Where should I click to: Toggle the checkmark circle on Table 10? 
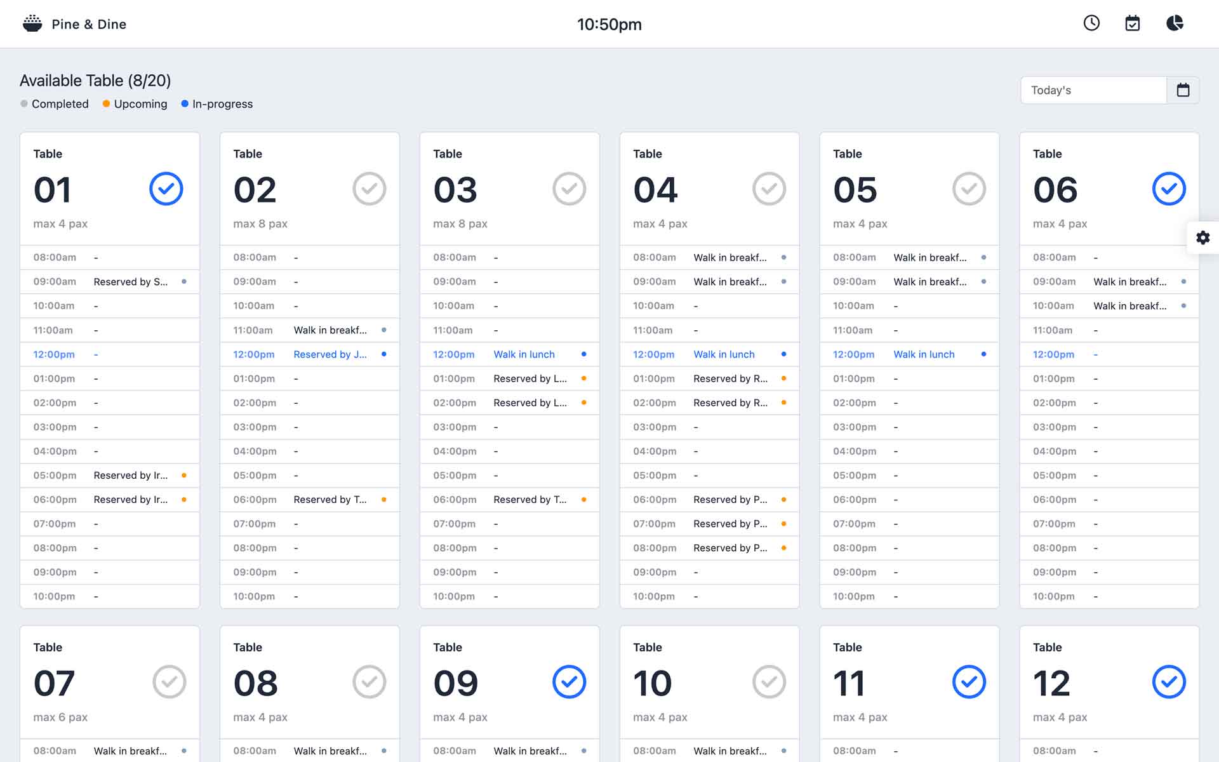pos(769,682)
